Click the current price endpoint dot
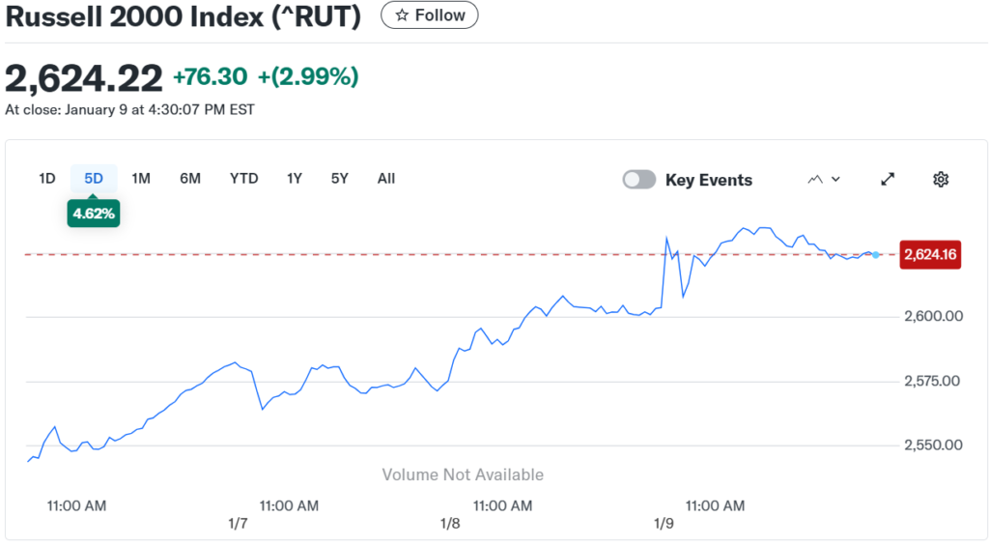989x546 pixels. [x=876, y=254]
